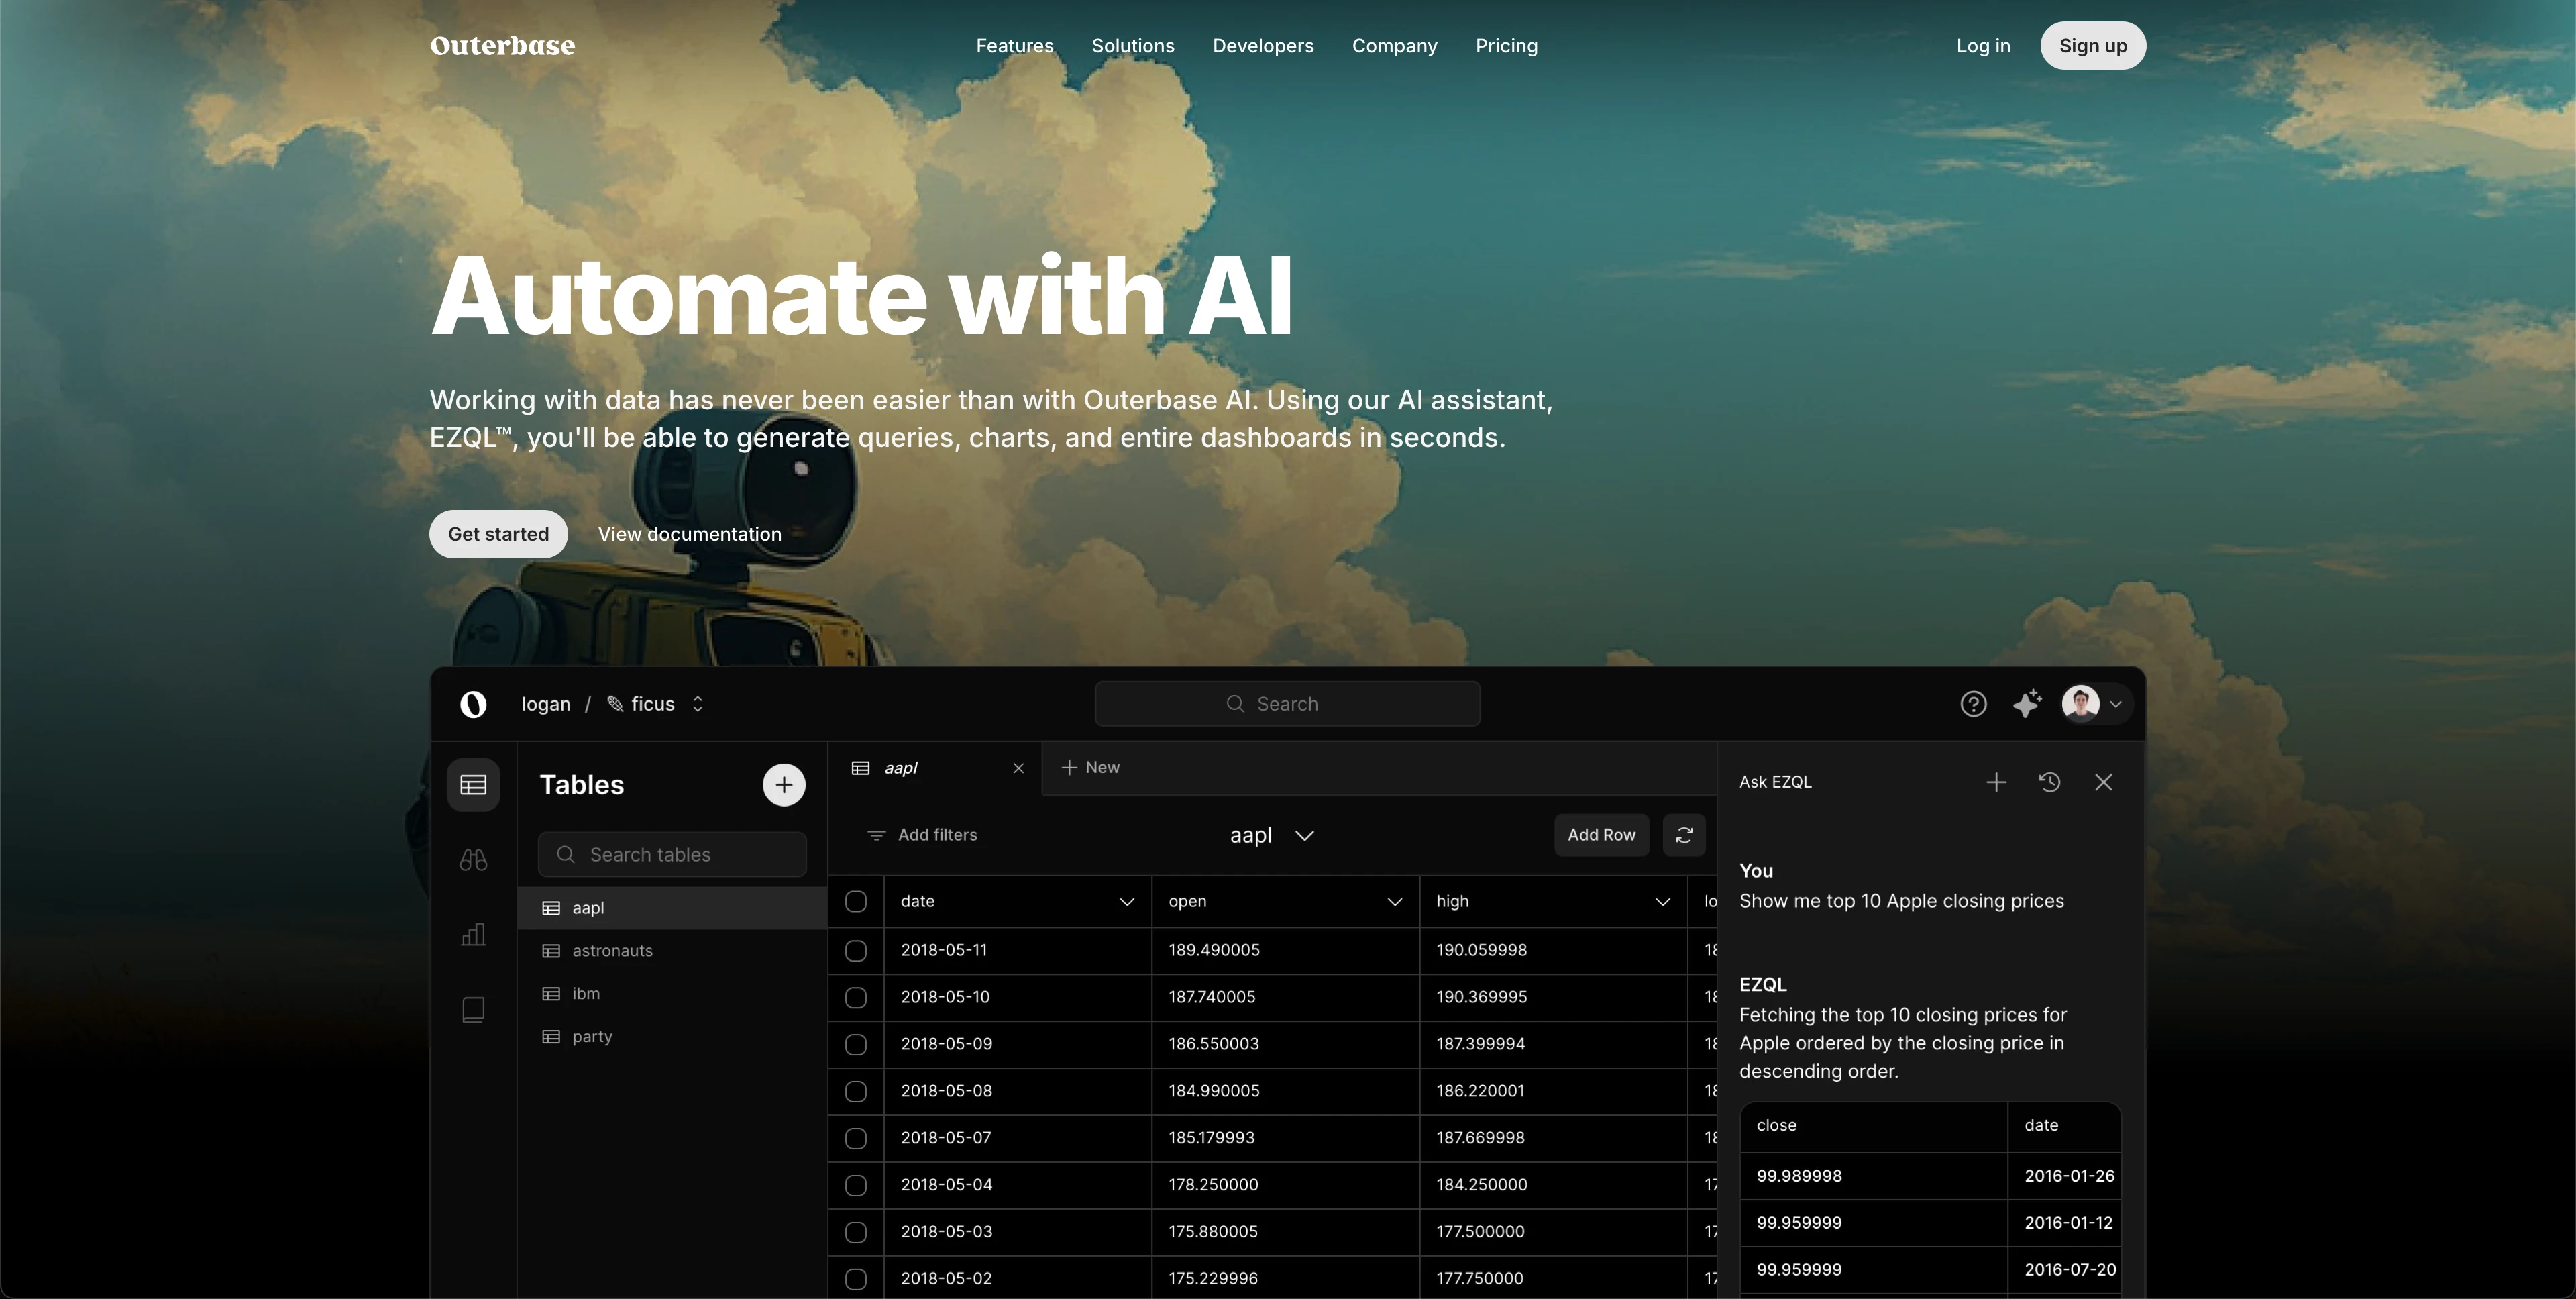The width and height of the screenshot is (2576, 1299).
Task: Follow the View documentation link
Action: pos(689,534)
